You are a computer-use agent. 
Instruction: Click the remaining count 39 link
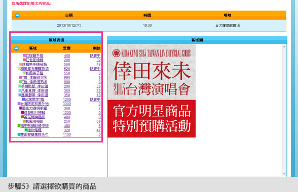coord(98,90)
